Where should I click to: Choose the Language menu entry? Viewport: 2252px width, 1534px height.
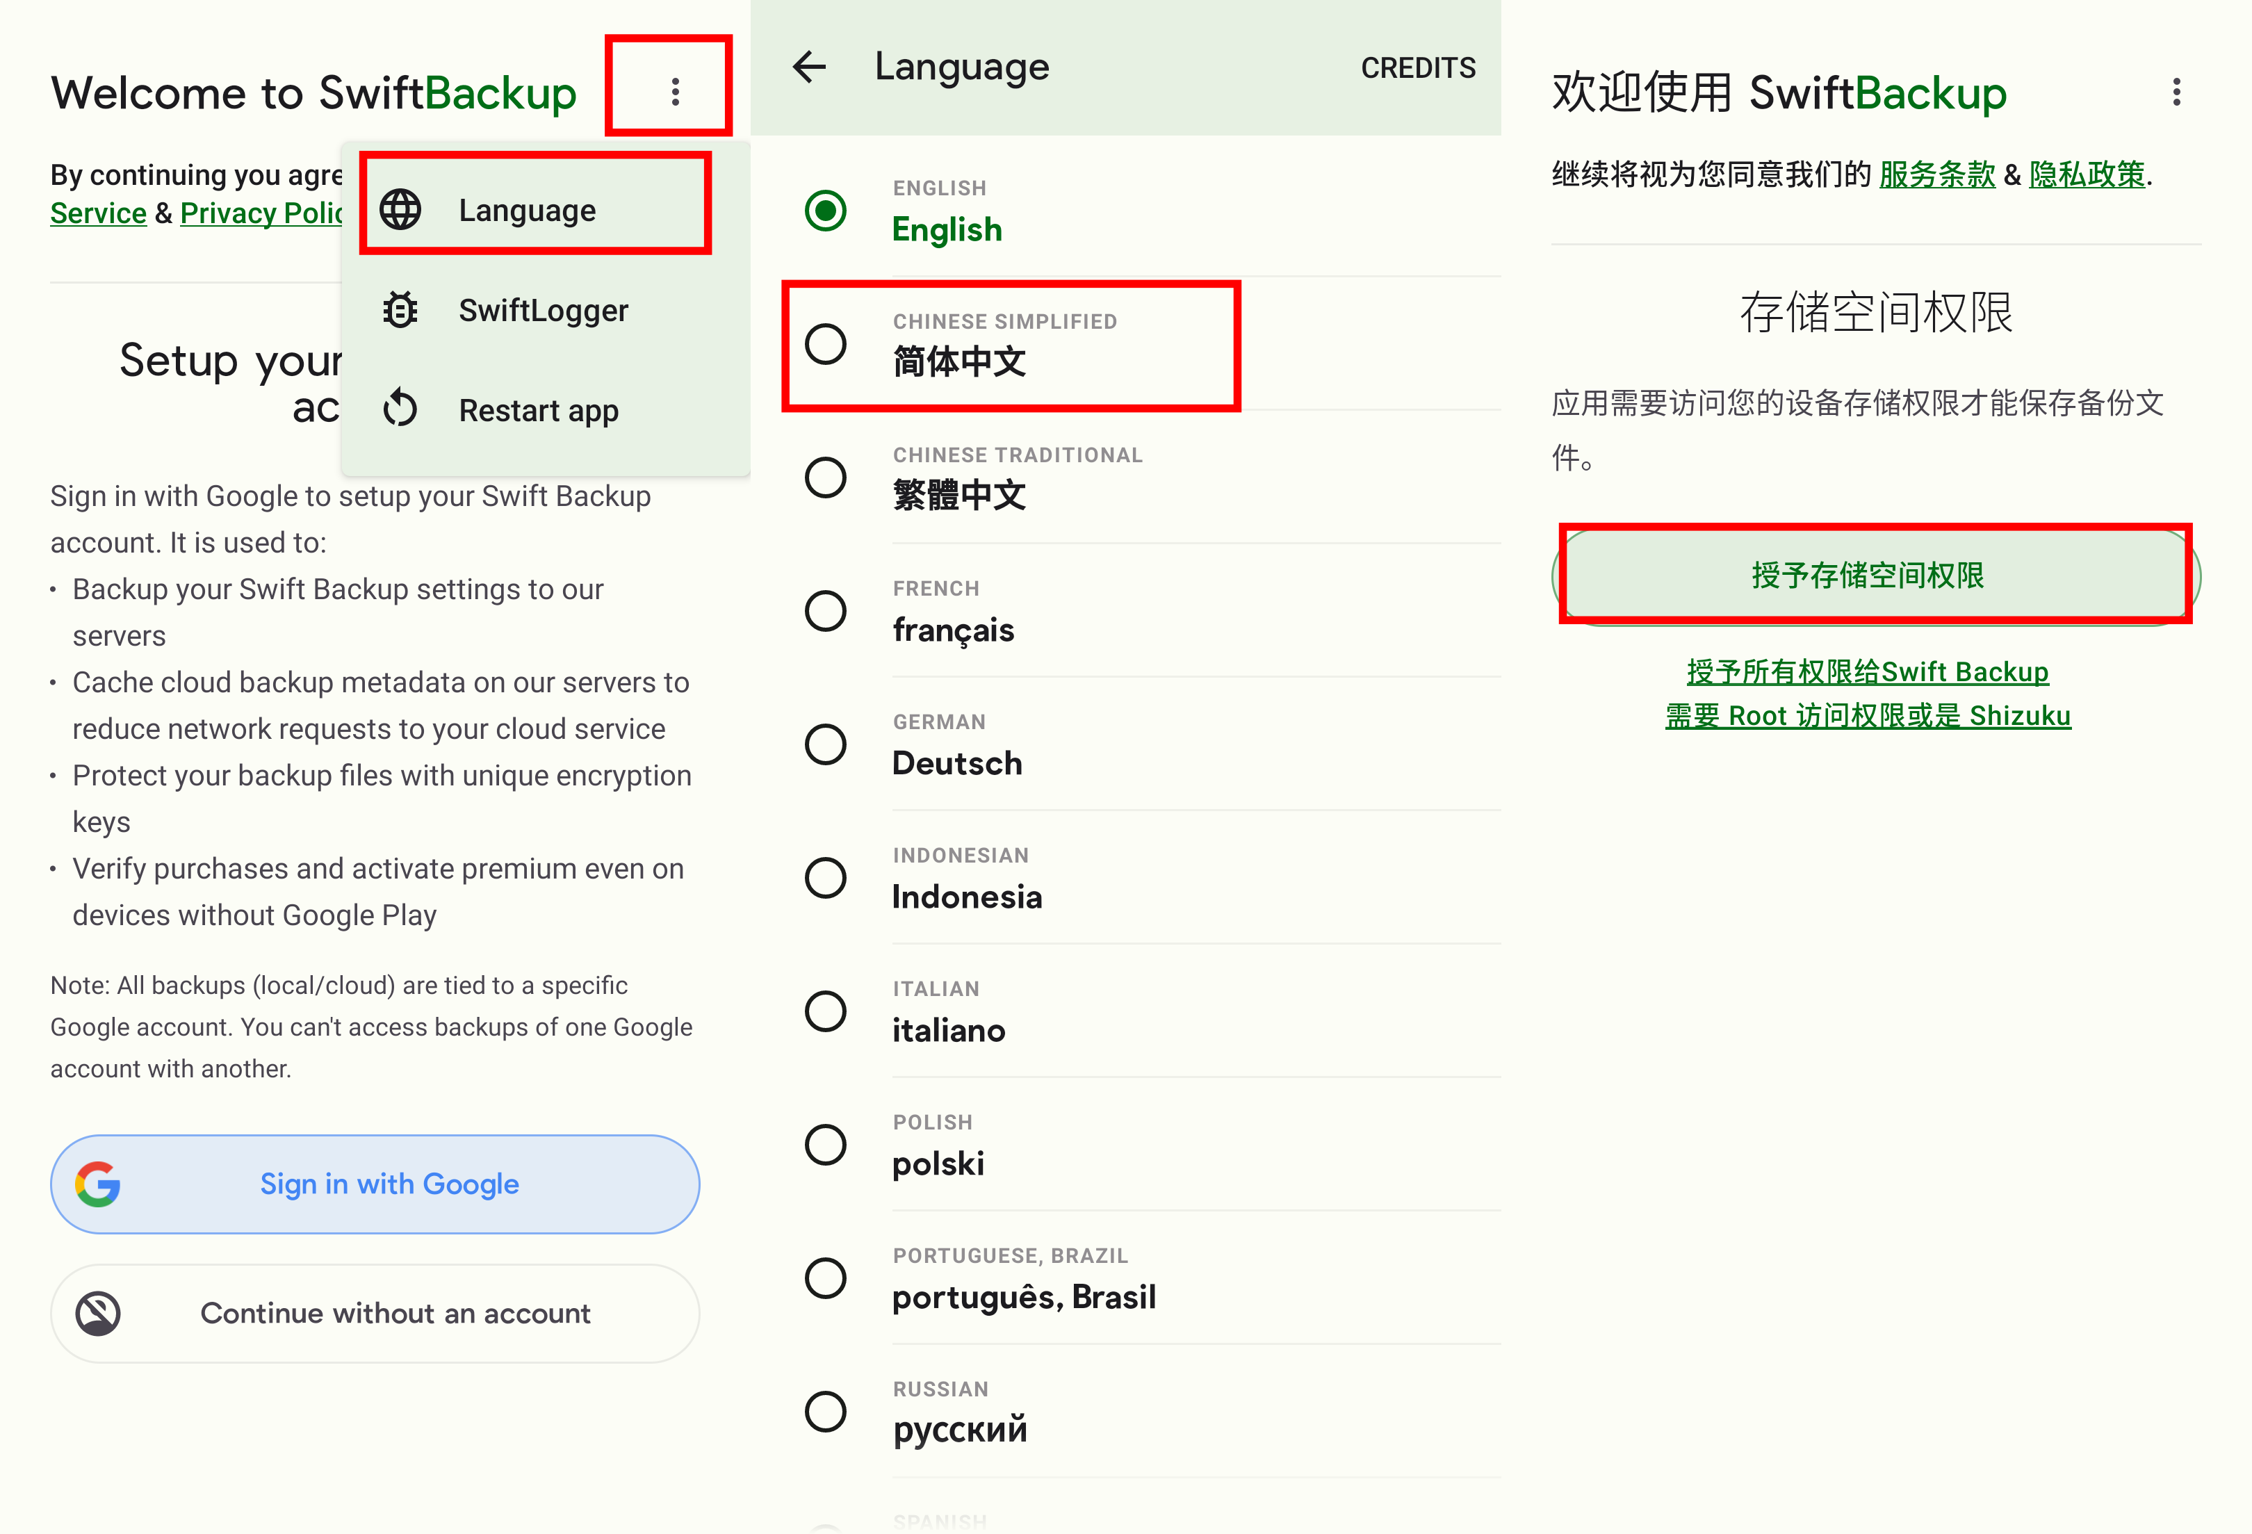coord(528,209)
